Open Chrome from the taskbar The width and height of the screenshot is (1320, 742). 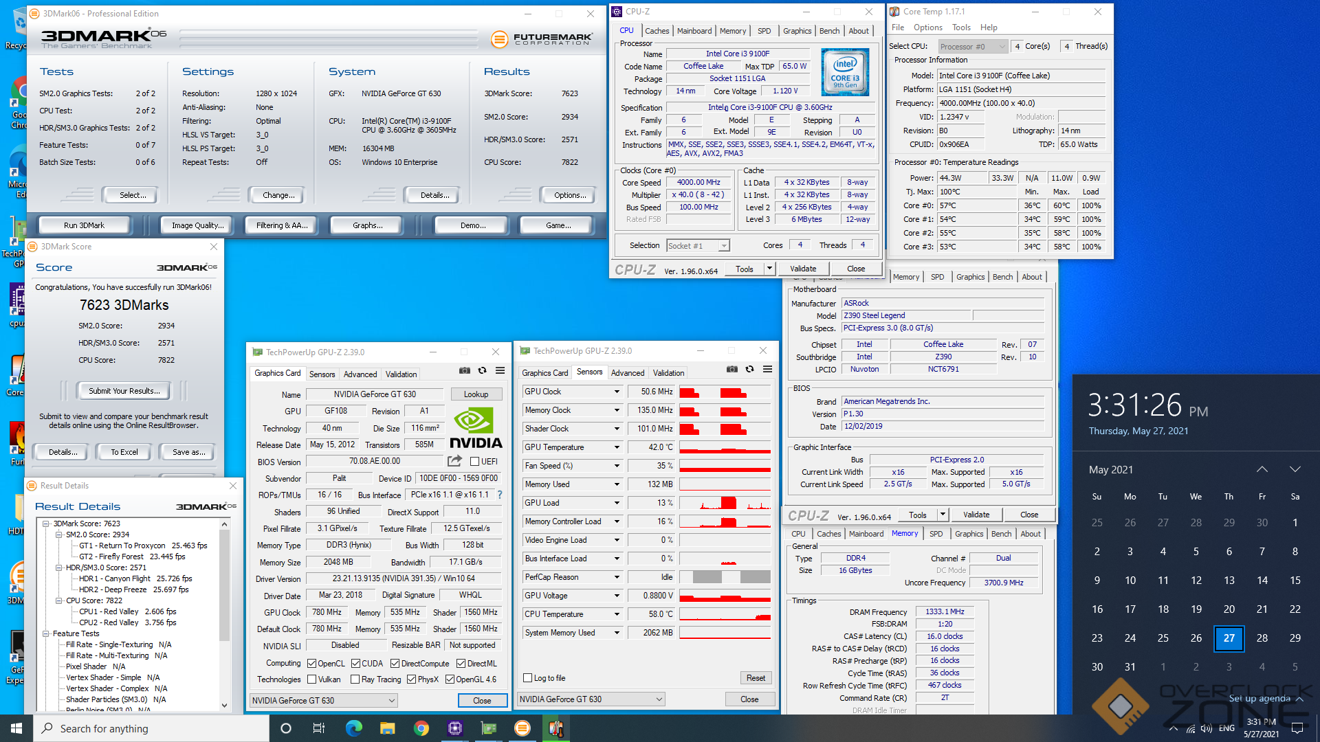click(421, 728)
